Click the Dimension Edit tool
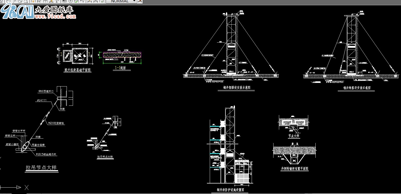The width and height of the screenshot is (401, 194). point(89,1)
